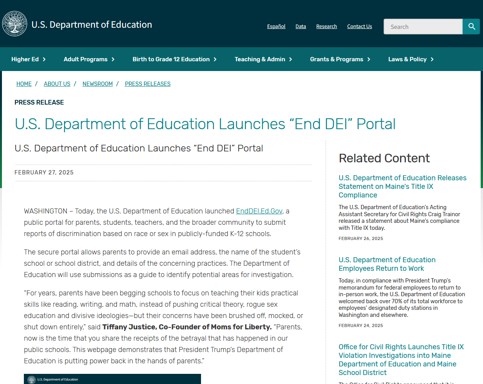The image size is (483, 384).
Task: Click the magnifying glass search button
Action: coord(471,27)
